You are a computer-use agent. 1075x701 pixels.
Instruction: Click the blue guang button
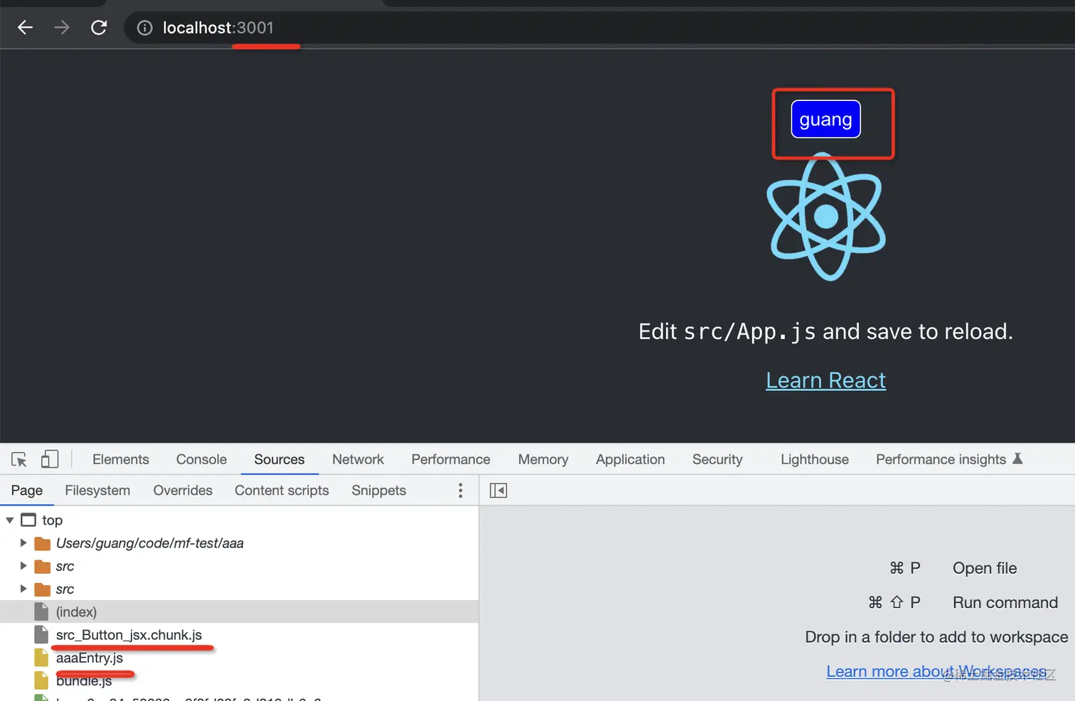coord(825,119)
